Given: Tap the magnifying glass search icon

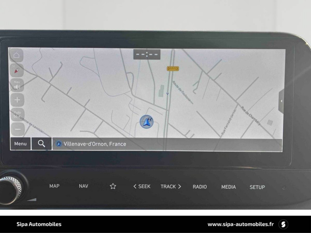Looking at the screenshot, I should point(42,144).
